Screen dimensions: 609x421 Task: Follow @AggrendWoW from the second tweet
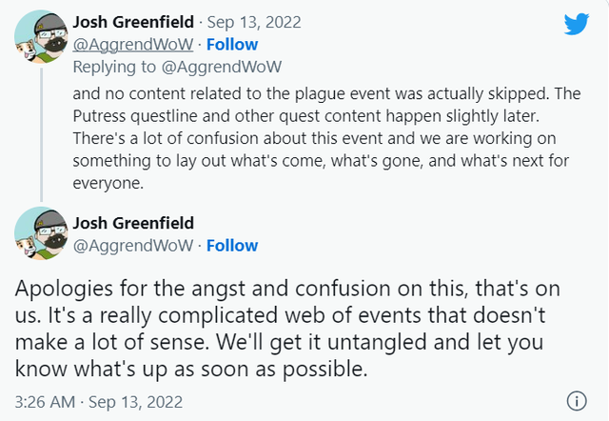(232, 246)
